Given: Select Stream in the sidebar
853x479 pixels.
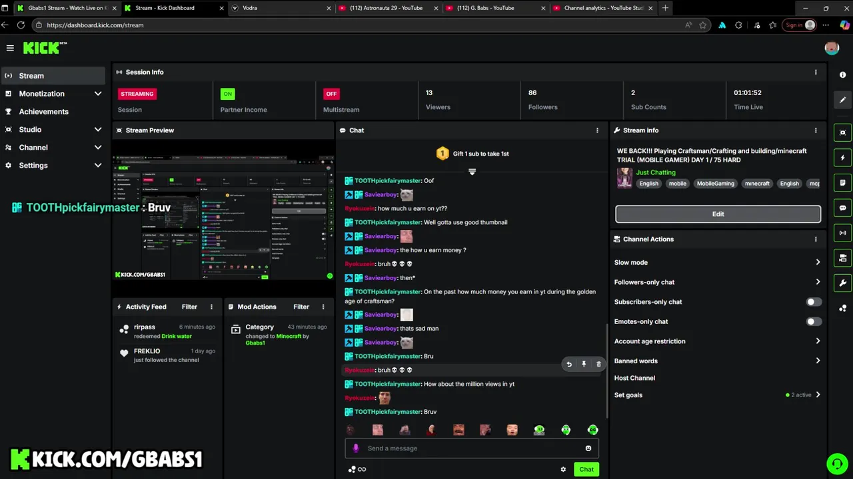Looking at the screenshot, I should [53, 76].
